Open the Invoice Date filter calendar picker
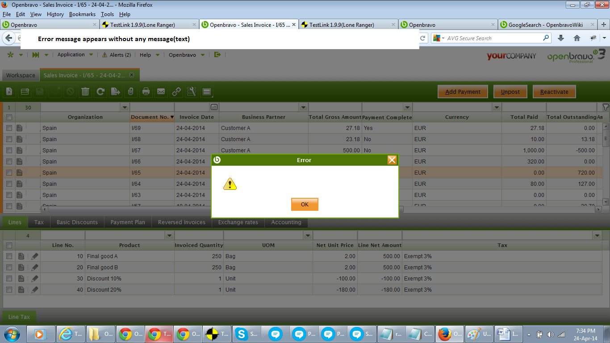The width and height of the screenshot is (610, 343). coord(214,107)
